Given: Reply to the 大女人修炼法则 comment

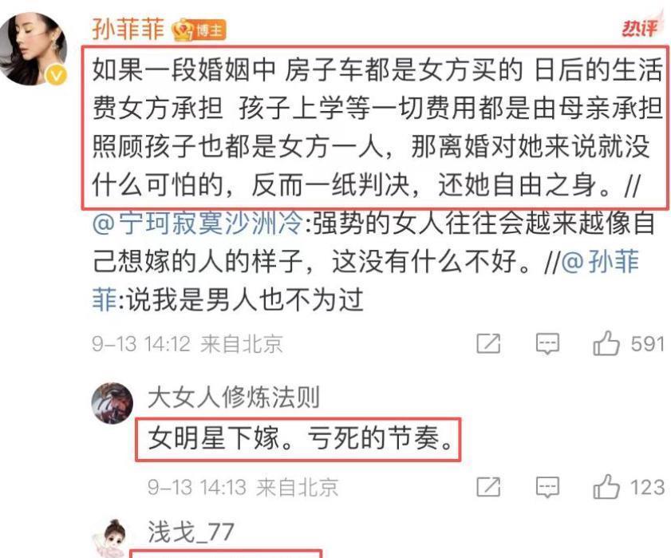Looking at the screenshot, I should (x=547, y=487).
